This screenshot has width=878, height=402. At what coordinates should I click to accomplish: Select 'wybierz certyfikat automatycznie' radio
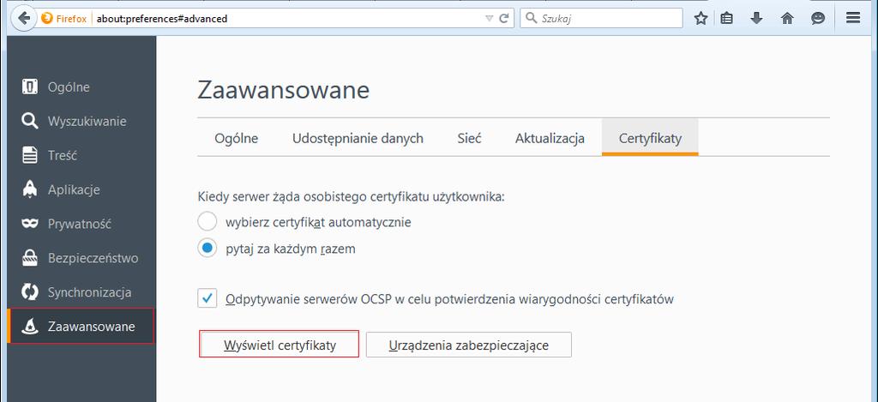pos(207,222)
